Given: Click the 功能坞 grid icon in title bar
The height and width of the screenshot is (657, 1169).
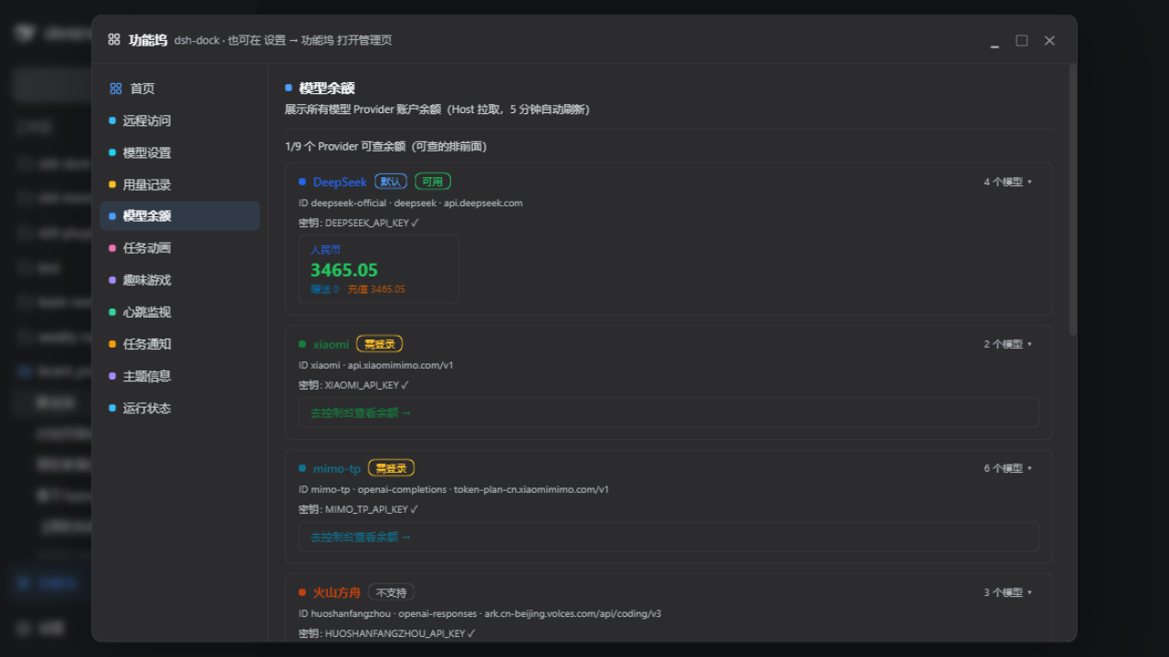Looking at the screenshot, I should tap(114, 39).
